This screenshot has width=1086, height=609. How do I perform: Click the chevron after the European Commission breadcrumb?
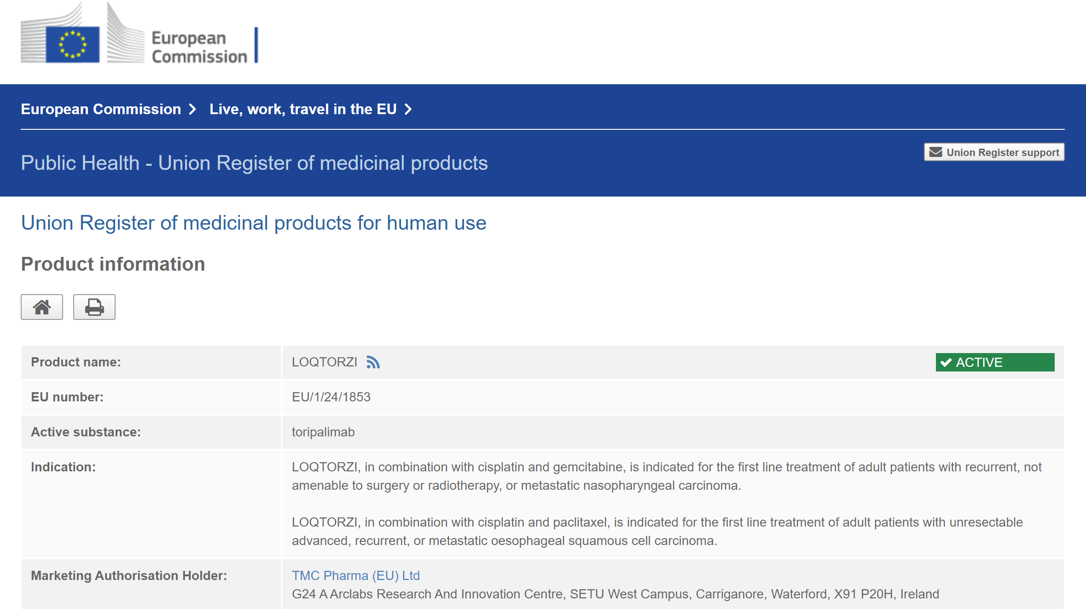(x=192, y=109)
